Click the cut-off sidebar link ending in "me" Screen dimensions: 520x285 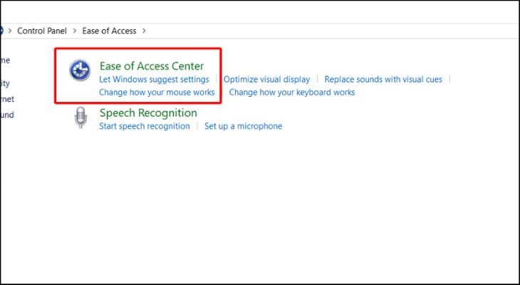(x=5, y=60)
